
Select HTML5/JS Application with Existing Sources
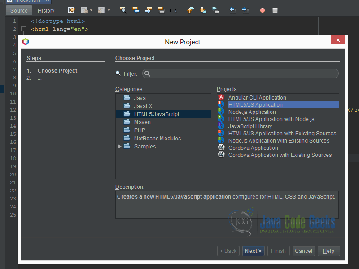click(x=282, y=133)
